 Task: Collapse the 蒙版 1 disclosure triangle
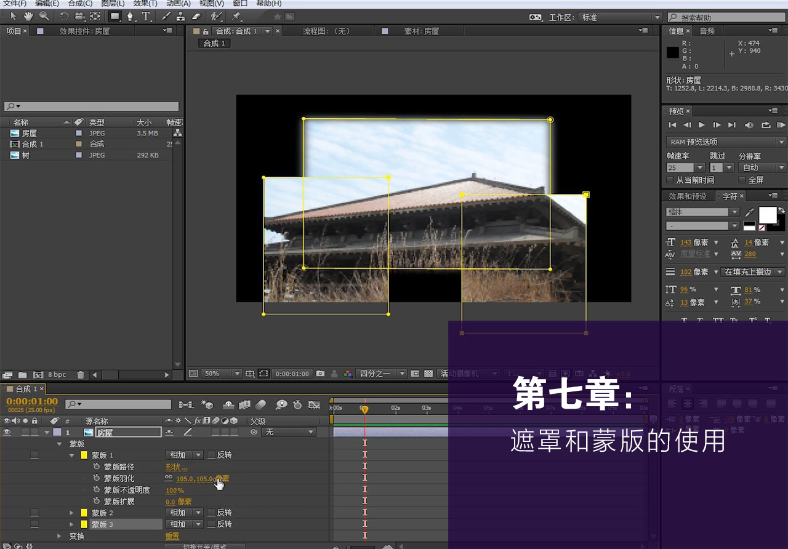71,455
